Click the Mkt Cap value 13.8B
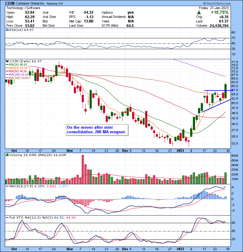Screen dimensions: 243x252 pos(88,21)
